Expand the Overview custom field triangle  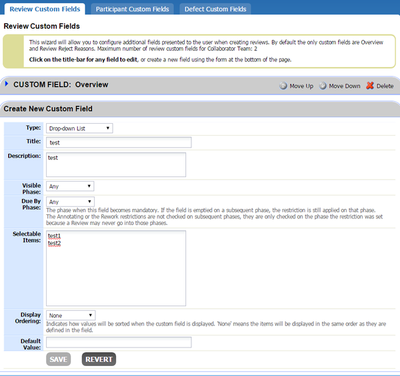click(x=7, y=83)
